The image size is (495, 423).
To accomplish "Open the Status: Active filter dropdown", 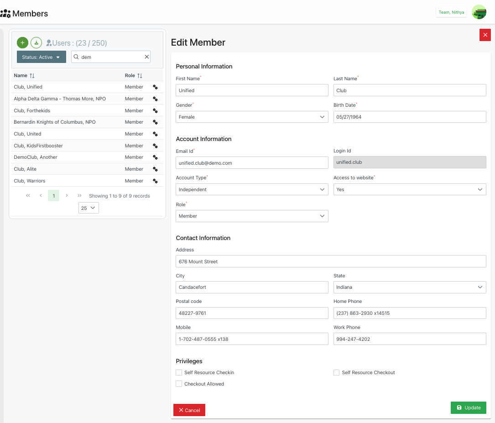I will pos(41,57).
